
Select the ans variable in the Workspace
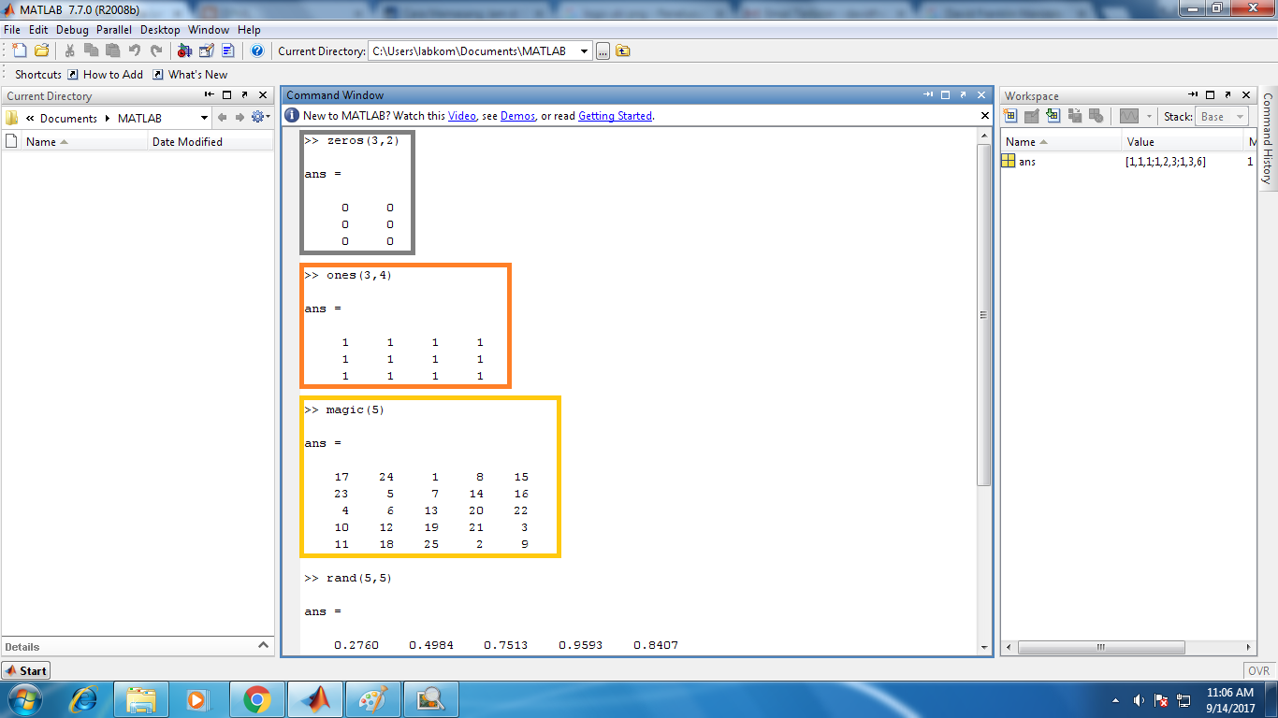1026,161
